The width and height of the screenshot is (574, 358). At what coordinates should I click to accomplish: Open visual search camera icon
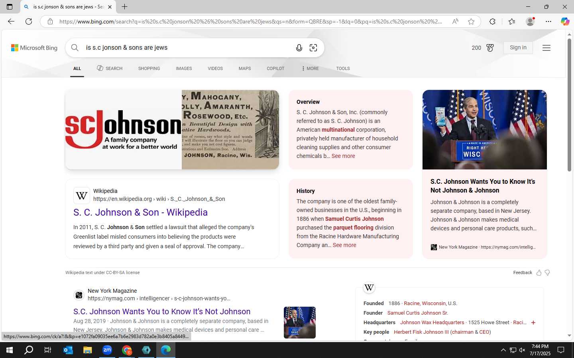pyautogui.click(x=313, y=48)
